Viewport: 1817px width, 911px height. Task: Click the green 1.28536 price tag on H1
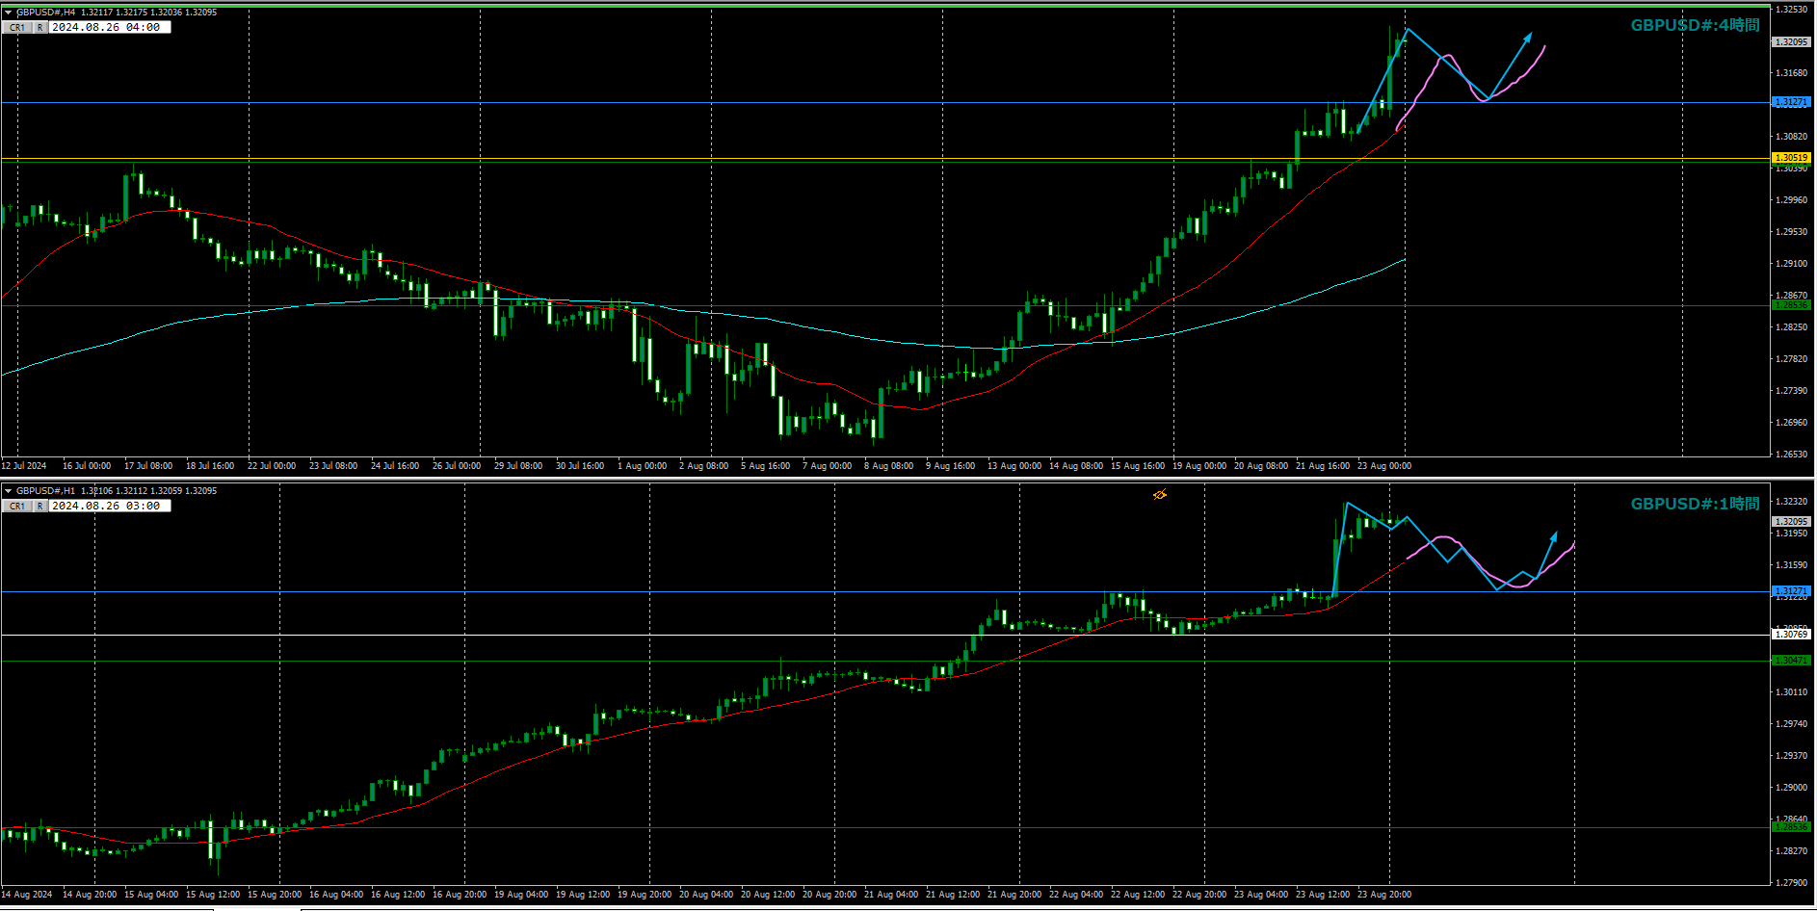pos(1791,827)
